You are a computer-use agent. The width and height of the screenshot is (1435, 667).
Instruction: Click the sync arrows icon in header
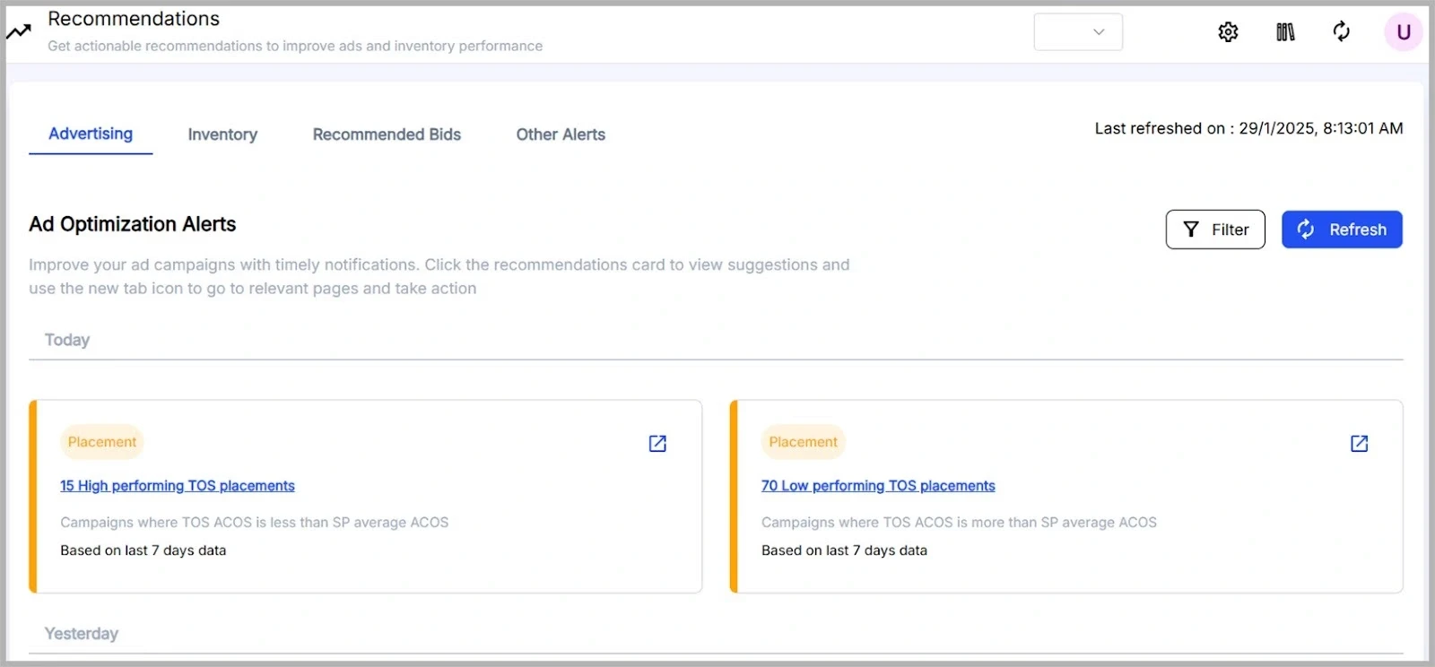pos(1341,32)
